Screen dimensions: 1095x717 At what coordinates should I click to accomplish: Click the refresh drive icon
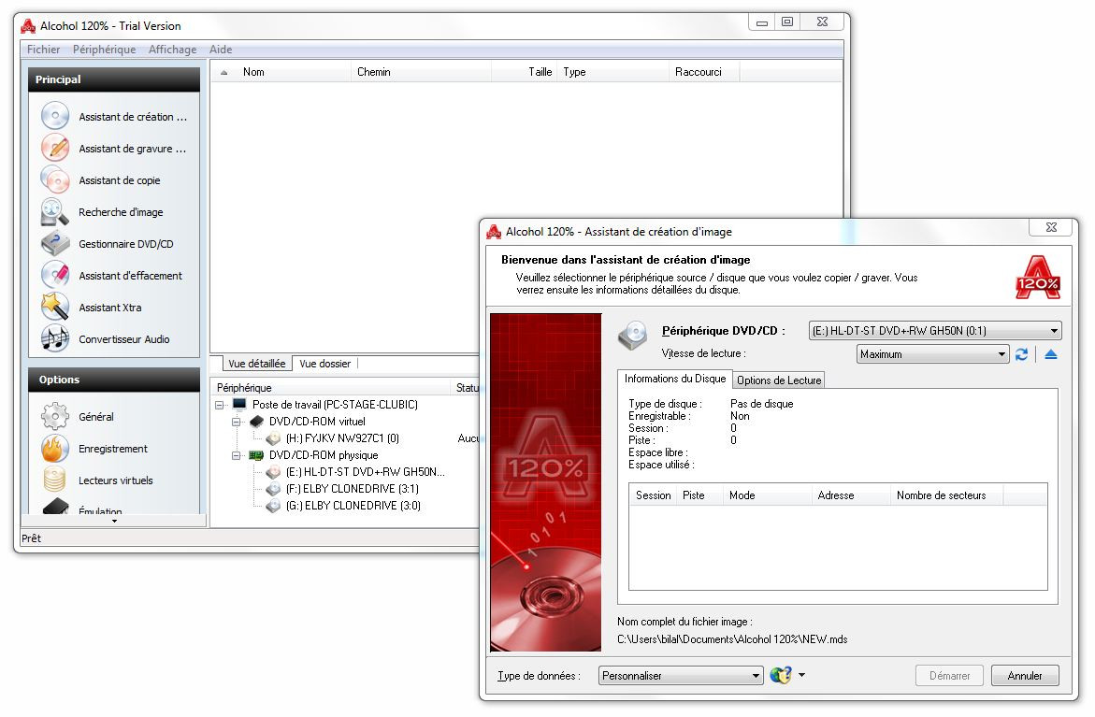click(x=1021, y=354)
